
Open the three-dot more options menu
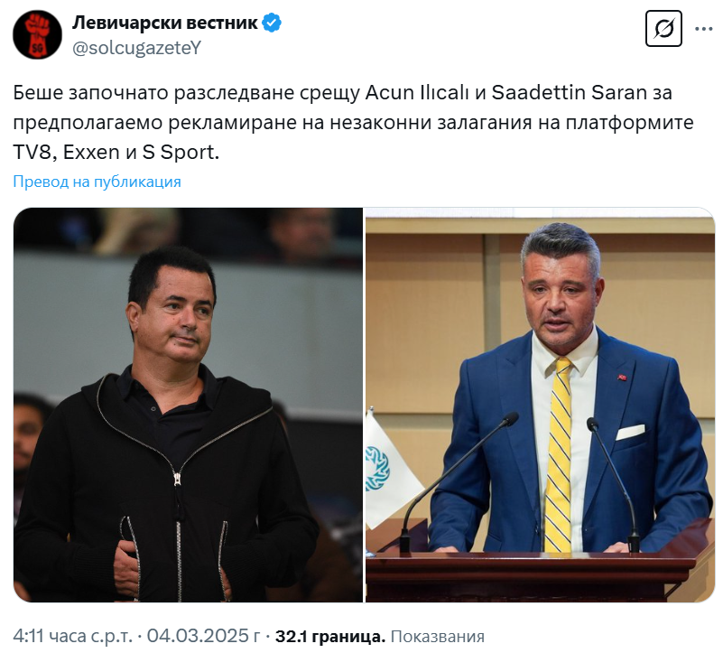tap(704, 29)
